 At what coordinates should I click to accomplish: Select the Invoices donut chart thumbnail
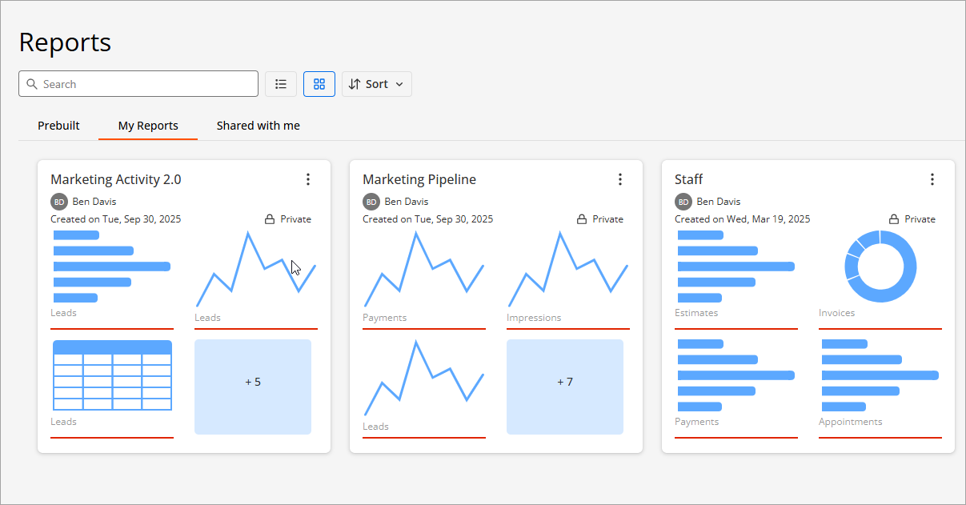coord(880,267)
